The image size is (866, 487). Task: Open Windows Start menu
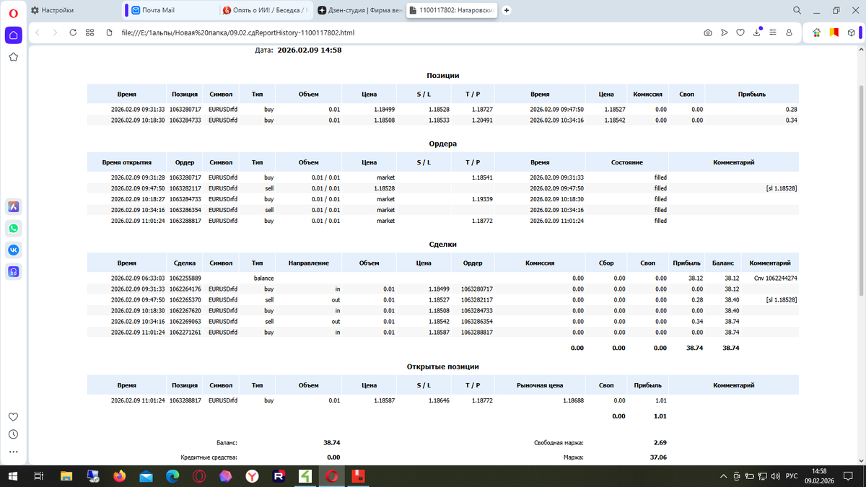click(x=13, y=475)
